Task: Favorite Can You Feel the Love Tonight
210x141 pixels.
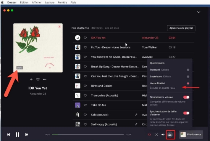Action: [x=85, y=76]
